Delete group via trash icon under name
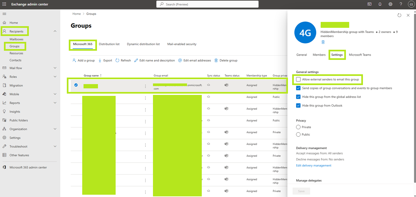 (323, 42)
